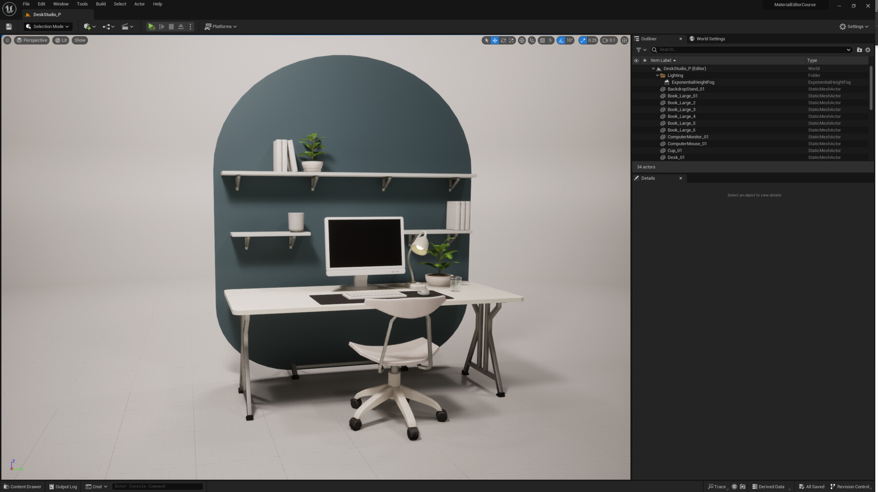Image resolution: width=878 pixels, height=492 pixels.
Task: Click the visibility eye column header
Action: [636, 60]
